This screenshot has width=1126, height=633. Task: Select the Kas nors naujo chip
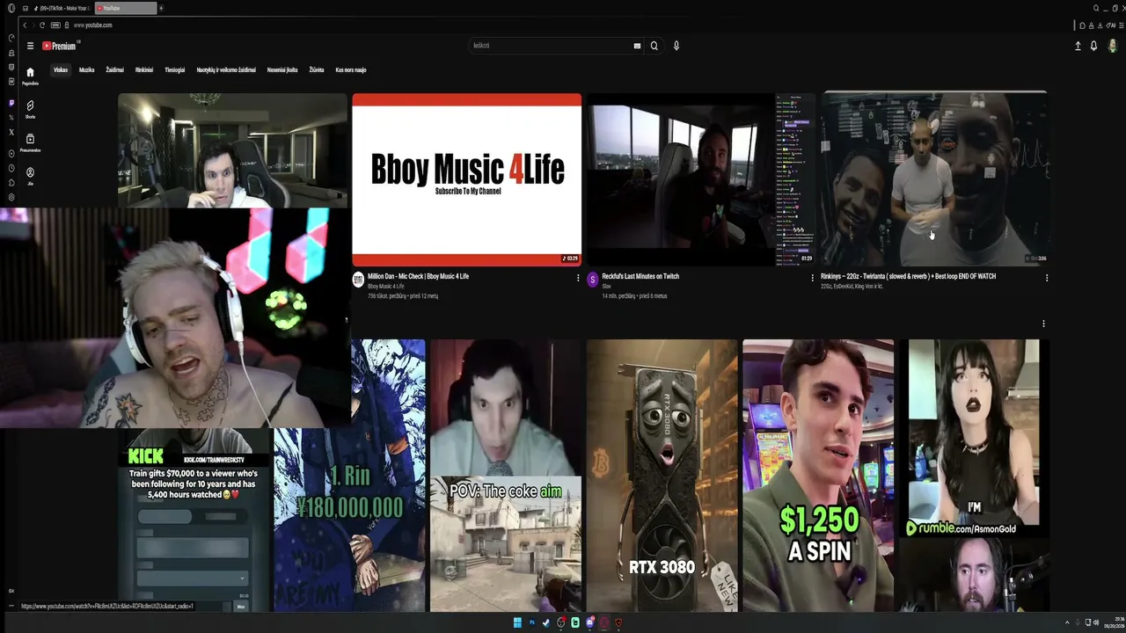point(351,70)
